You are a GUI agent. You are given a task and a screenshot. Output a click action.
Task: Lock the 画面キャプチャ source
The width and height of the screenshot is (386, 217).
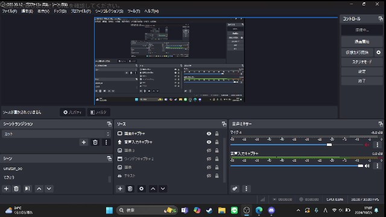click(x=217, y=134)
